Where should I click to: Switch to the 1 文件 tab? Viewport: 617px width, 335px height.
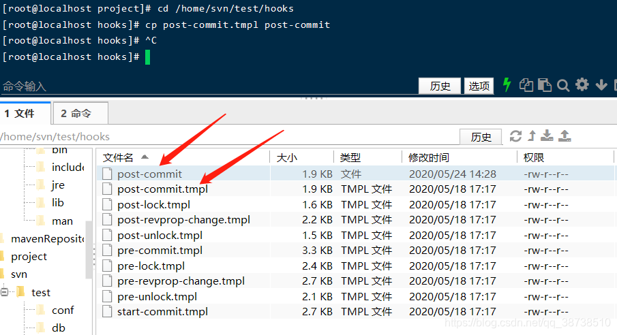tap(25, 114)
